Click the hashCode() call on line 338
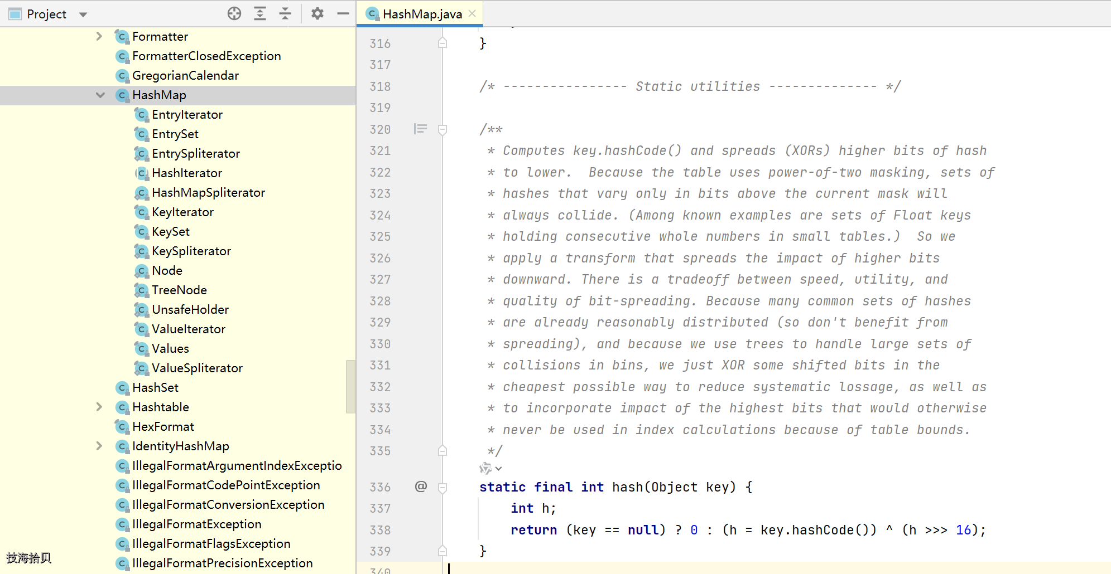The height and width of the screenshot is (574, 1111). 830,530
